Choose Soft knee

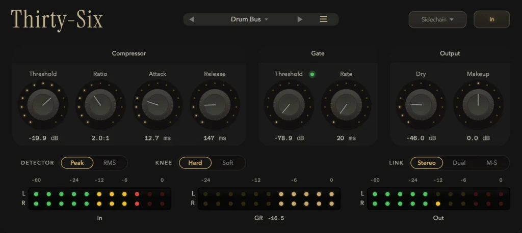pos(228,163)
